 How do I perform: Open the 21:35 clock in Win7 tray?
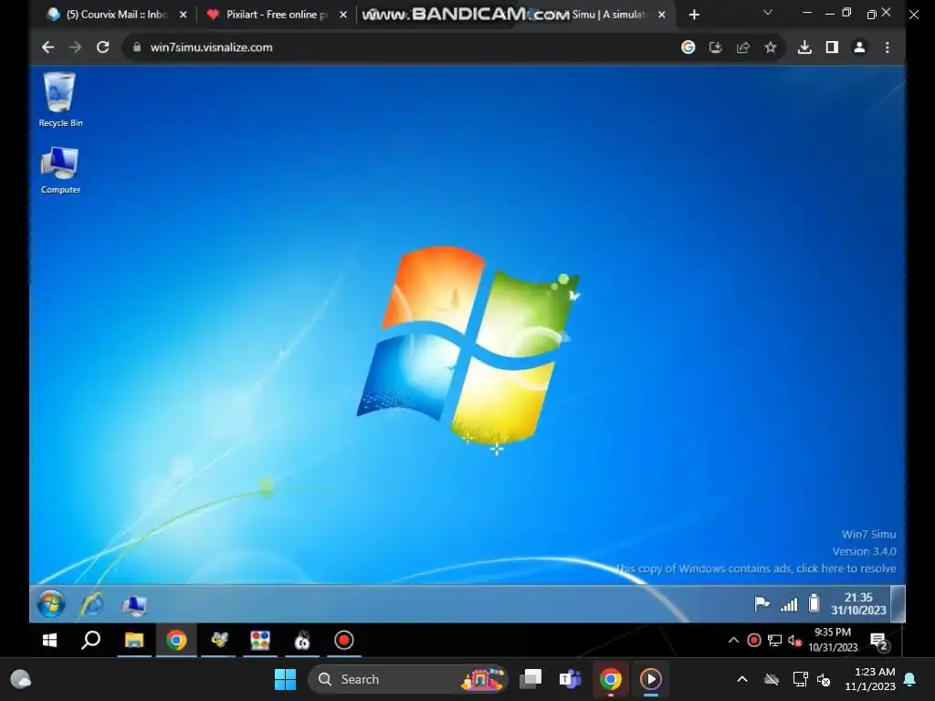(858, 603)
